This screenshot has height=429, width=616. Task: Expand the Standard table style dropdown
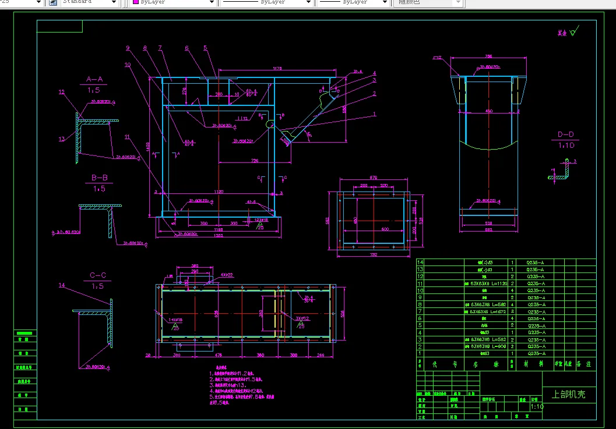tap(114, 2)
